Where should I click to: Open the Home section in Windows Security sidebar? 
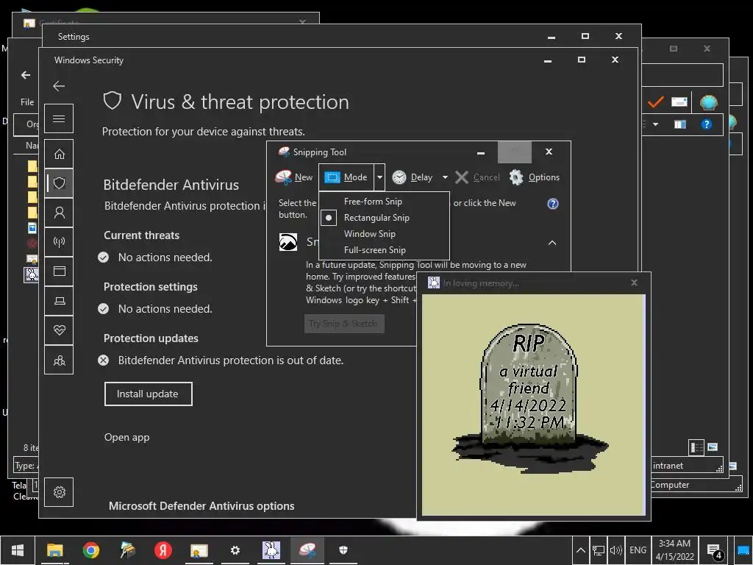(59, 154)
